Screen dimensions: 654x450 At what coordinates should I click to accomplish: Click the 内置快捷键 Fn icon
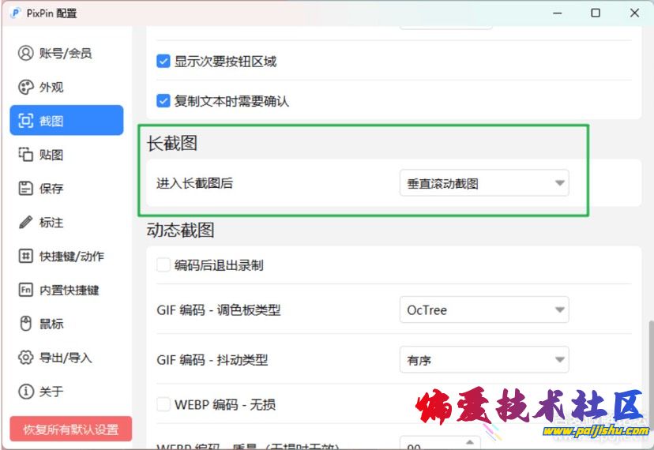(26, 291)
